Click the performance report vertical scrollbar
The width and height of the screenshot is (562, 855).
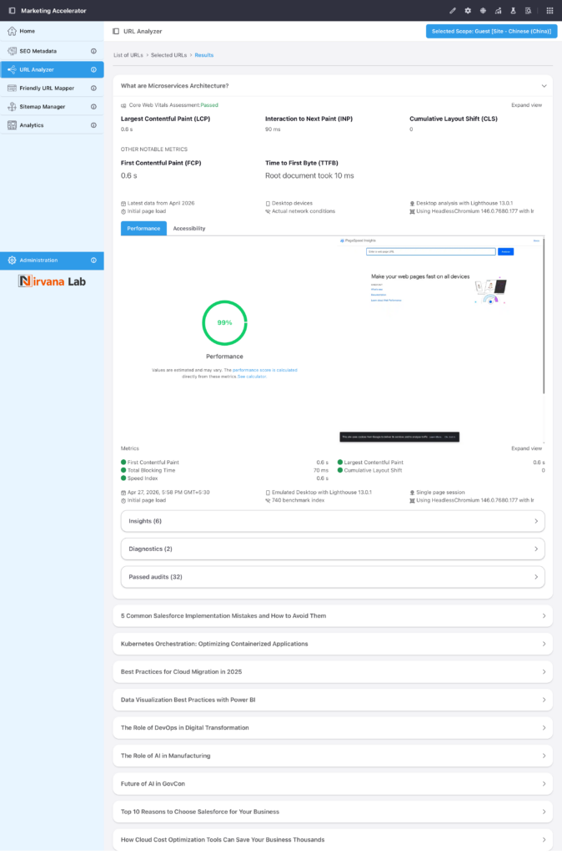(x=544, y=315)
